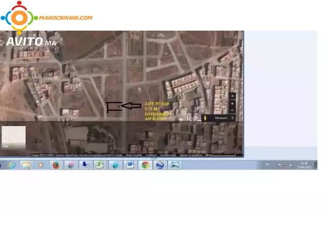Click Signaler un problème link
This screenshot has height=245, width=327.
pos(191,155)
